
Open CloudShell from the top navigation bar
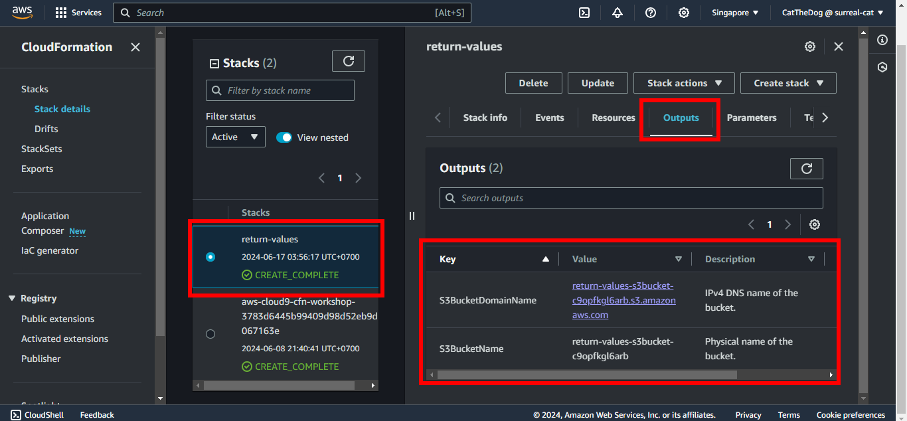point(584,13)
